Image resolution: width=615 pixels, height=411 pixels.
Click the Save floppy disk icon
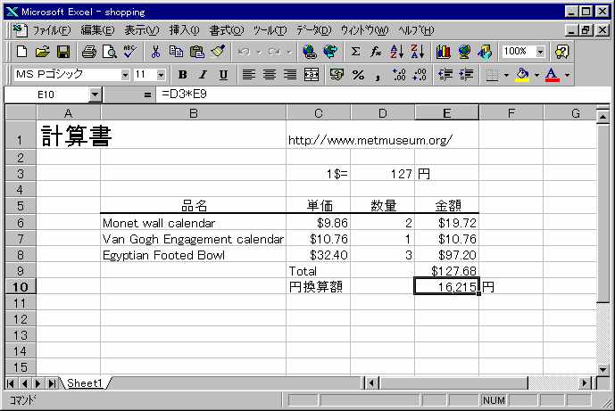(x=63, y=52)
